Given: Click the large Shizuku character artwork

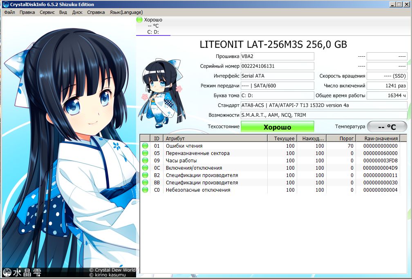Looking at the screenshot, I should tap(69, 147).
